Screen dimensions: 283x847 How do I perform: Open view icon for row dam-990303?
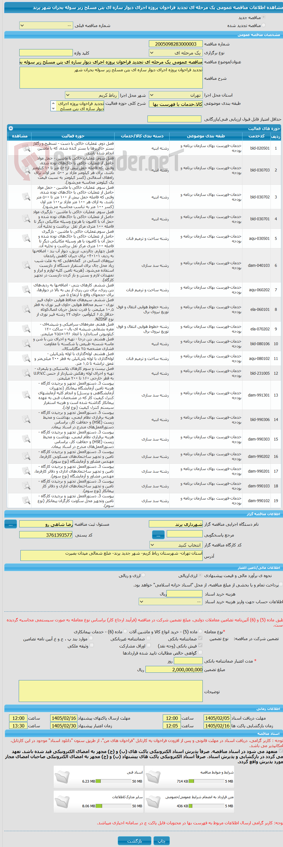click(26, 439)
